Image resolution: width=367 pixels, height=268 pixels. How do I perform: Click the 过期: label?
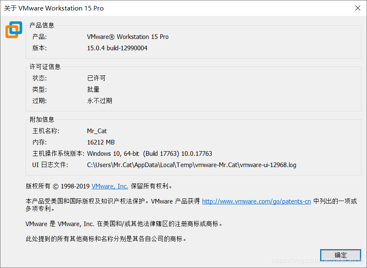tap(40, 101)
